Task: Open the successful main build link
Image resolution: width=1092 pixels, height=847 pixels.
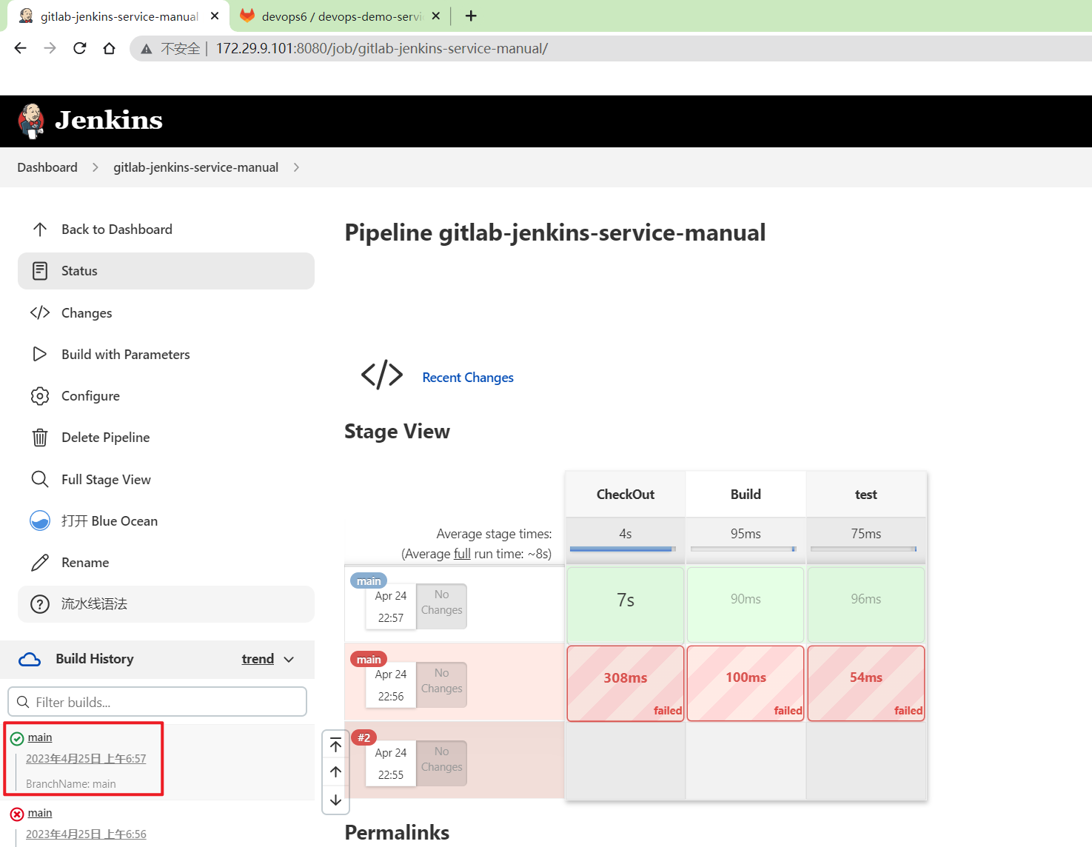Action: 40,737
